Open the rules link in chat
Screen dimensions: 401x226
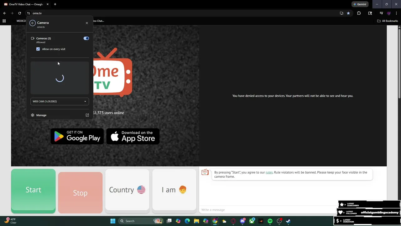tap(269, 172)
